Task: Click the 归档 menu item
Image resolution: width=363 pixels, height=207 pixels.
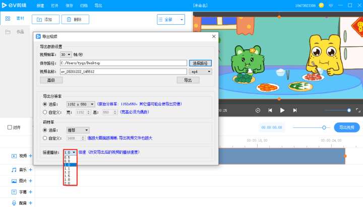Action: pos(84,6)
